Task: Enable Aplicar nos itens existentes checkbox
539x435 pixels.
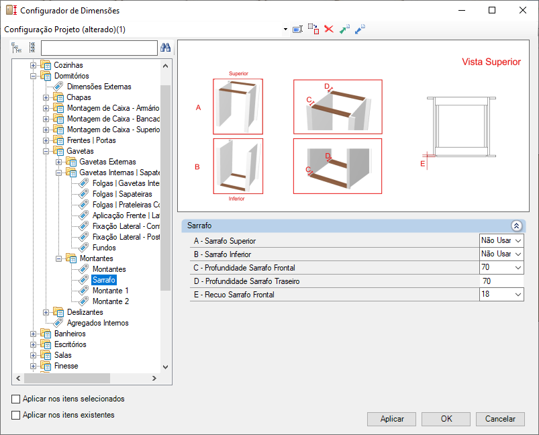Action: 16,415
